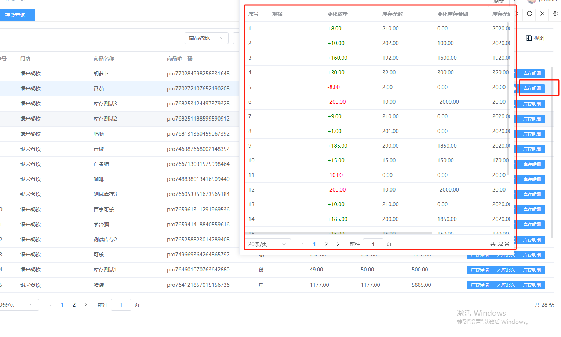Go to next page in main table pagination
561x337 pixels.
tap(86, 305)
